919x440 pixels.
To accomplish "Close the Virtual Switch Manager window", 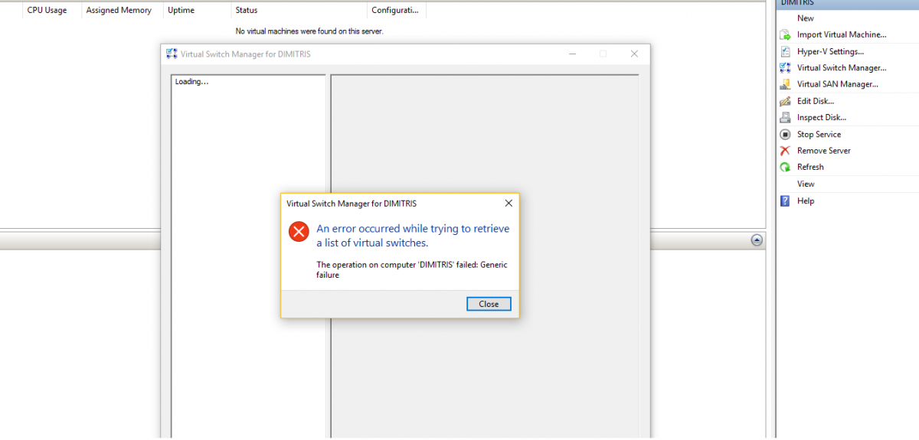I will [x=634, y=54].
